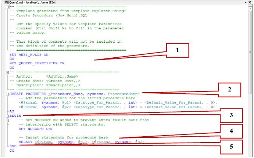
Task: Click the END keyword
Action: (x=13, y=146)
